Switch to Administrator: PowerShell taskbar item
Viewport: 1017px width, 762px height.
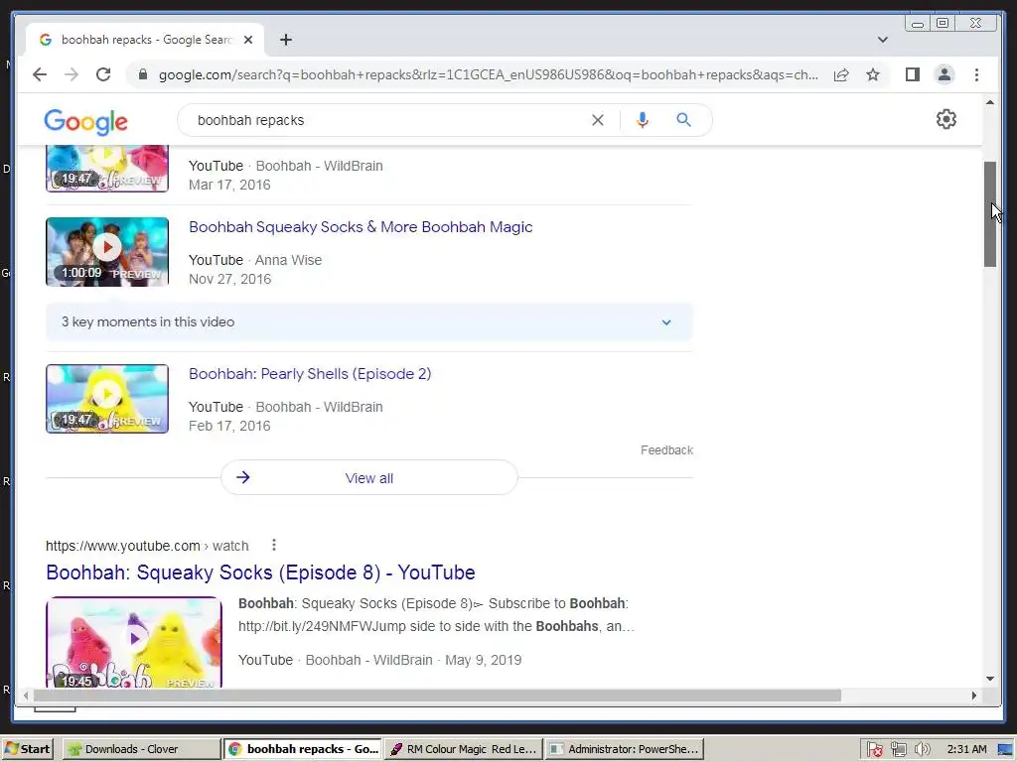[x=625, y=749]
